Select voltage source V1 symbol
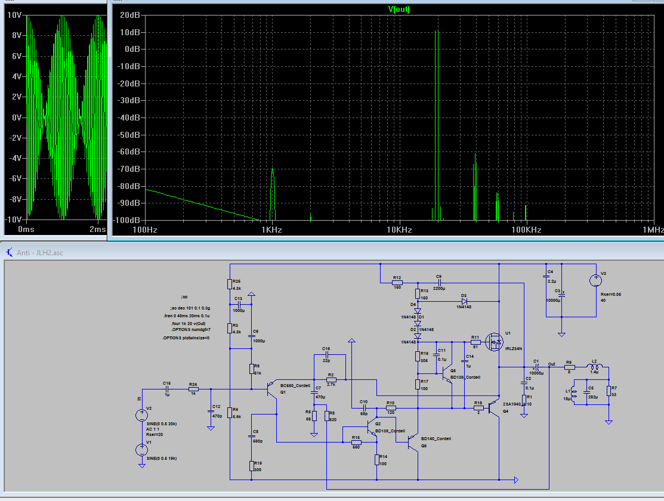Screen dimensions: 664x501 coord(142,450)
